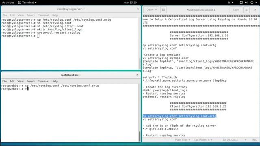Open the Tab Width: 8 dropdown
Viewport: 260px width, 146px height.
203,140
